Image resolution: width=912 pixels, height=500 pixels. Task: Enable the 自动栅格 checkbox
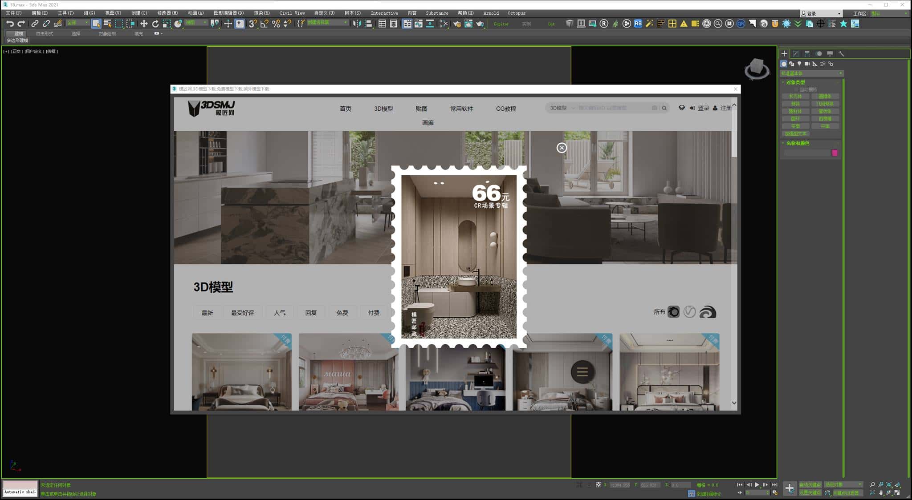pos(797,89)
